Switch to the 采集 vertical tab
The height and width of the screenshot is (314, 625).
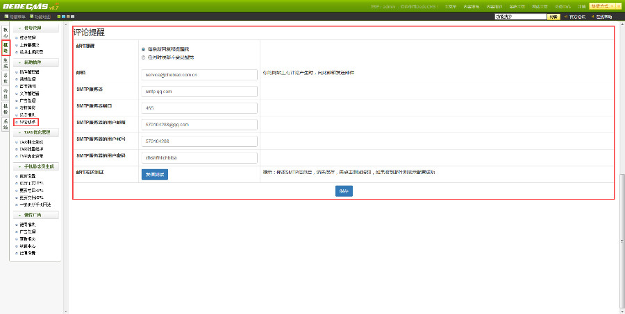tap(5, 78)
